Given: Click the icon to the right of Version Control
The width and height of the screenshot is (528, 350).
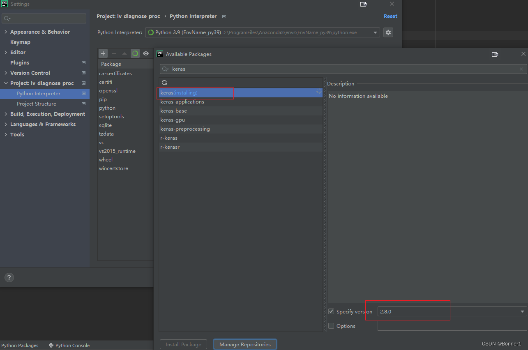Looking at the screenshot, I should pos(84,73).
